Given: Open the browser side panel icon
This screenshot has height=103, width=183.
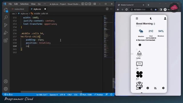Looking at the screenshot, I should [161, 9].
